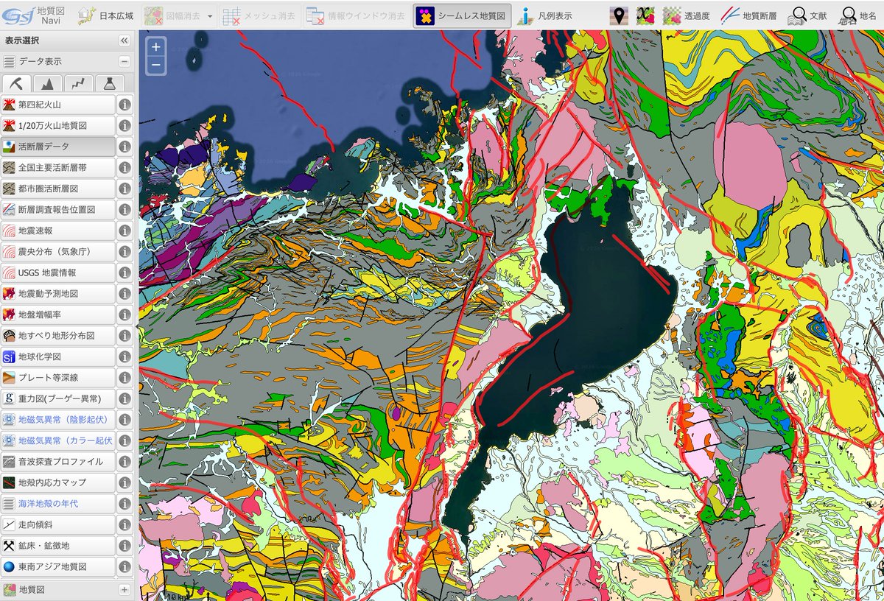The image size is (884, 601).
Task: Toggle the 第四紀火山 layer
Action: pyautogui.click(x=58, y=105)
